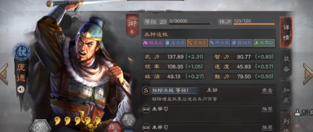Open the red 传承 inheritance hexagon
This screenshot has width=313, height=132.
tap(114, 128)
